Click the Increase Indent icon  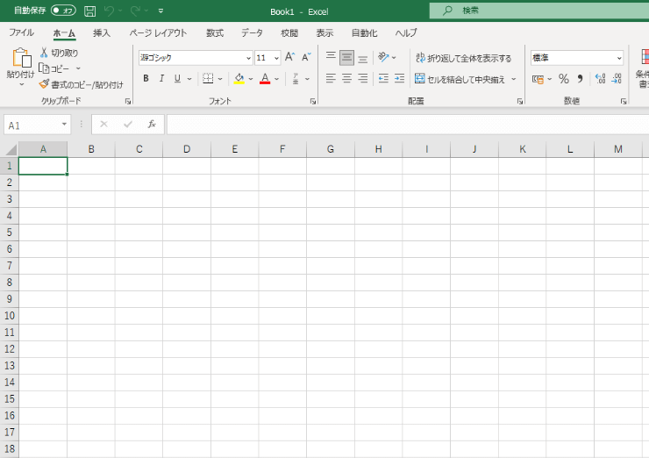tap(399, 79)
